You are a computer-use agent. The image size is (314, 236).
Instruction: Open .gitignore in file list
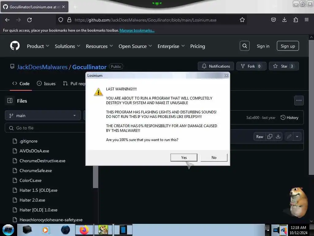tap(29, 141)
